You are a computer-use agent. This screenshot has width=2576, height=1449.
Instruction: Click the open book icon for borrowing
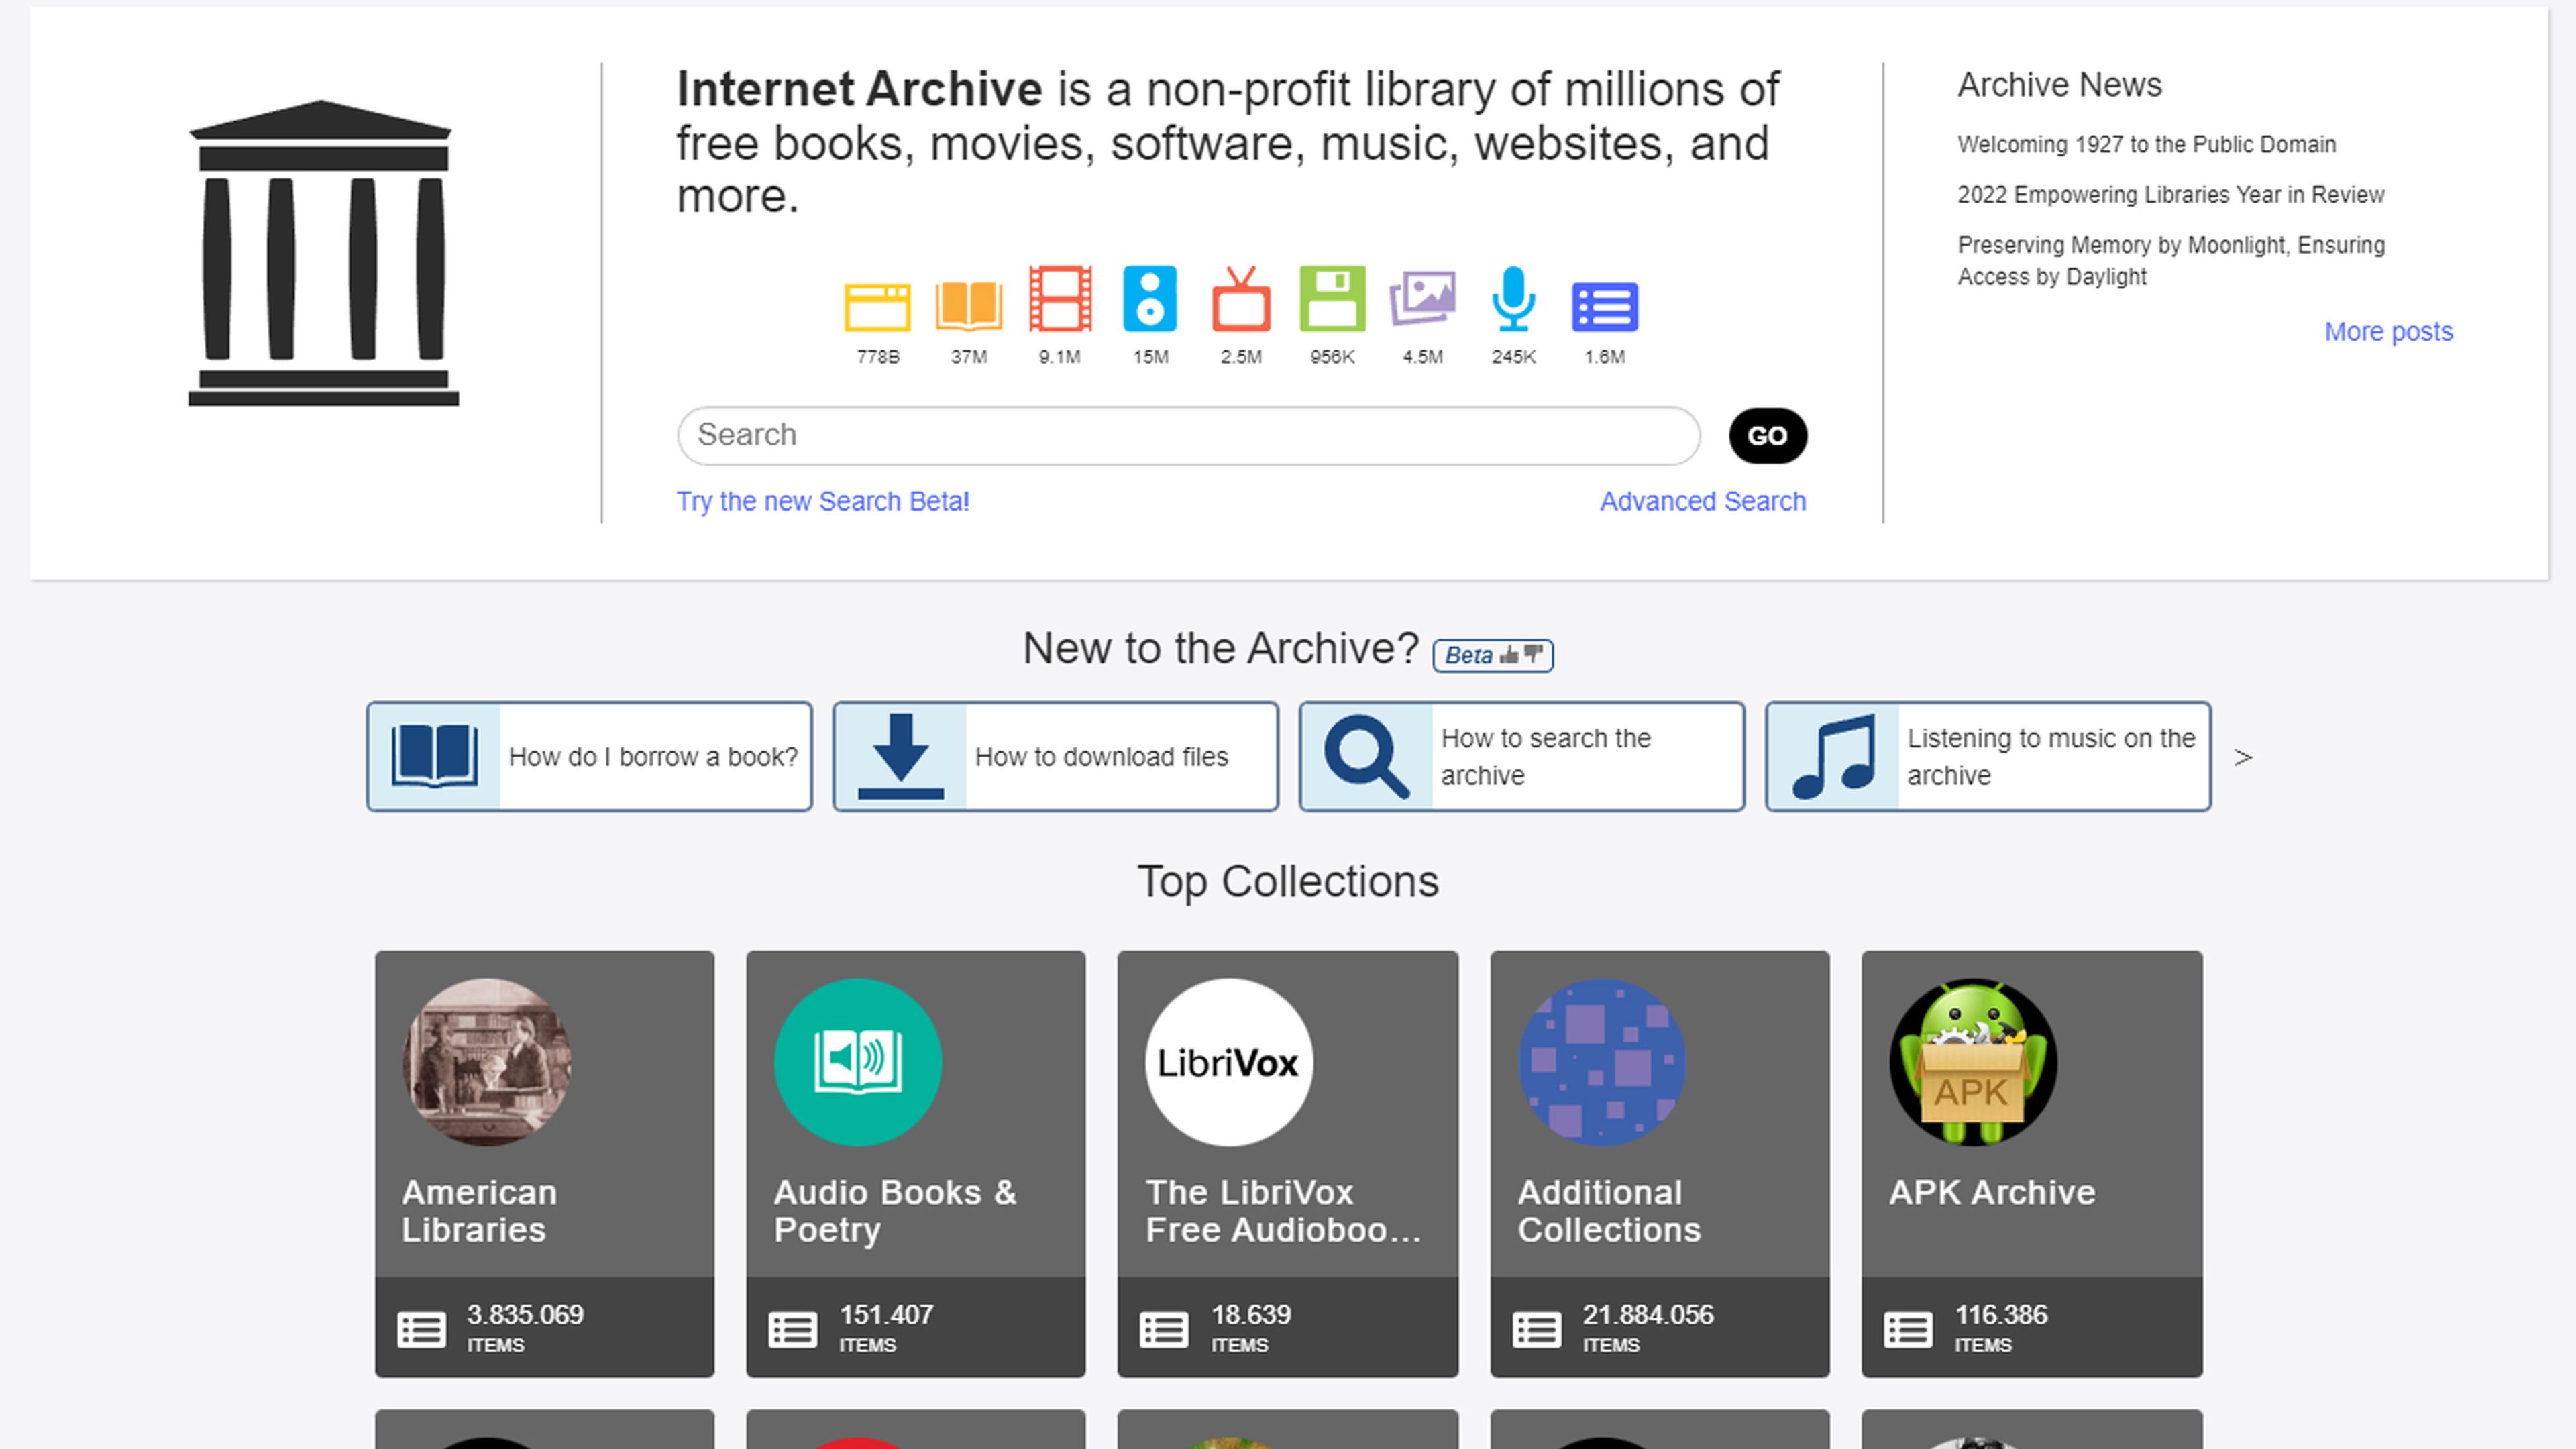coord(434,756)
